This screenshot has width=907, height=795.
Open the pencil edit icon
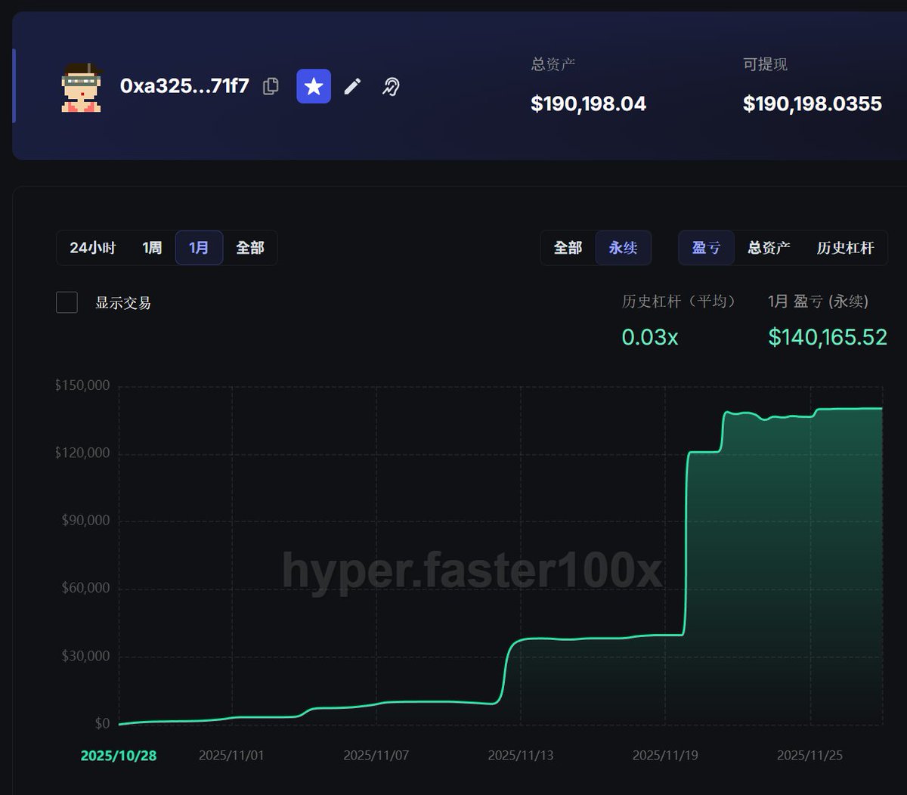(x=352, y=86)
